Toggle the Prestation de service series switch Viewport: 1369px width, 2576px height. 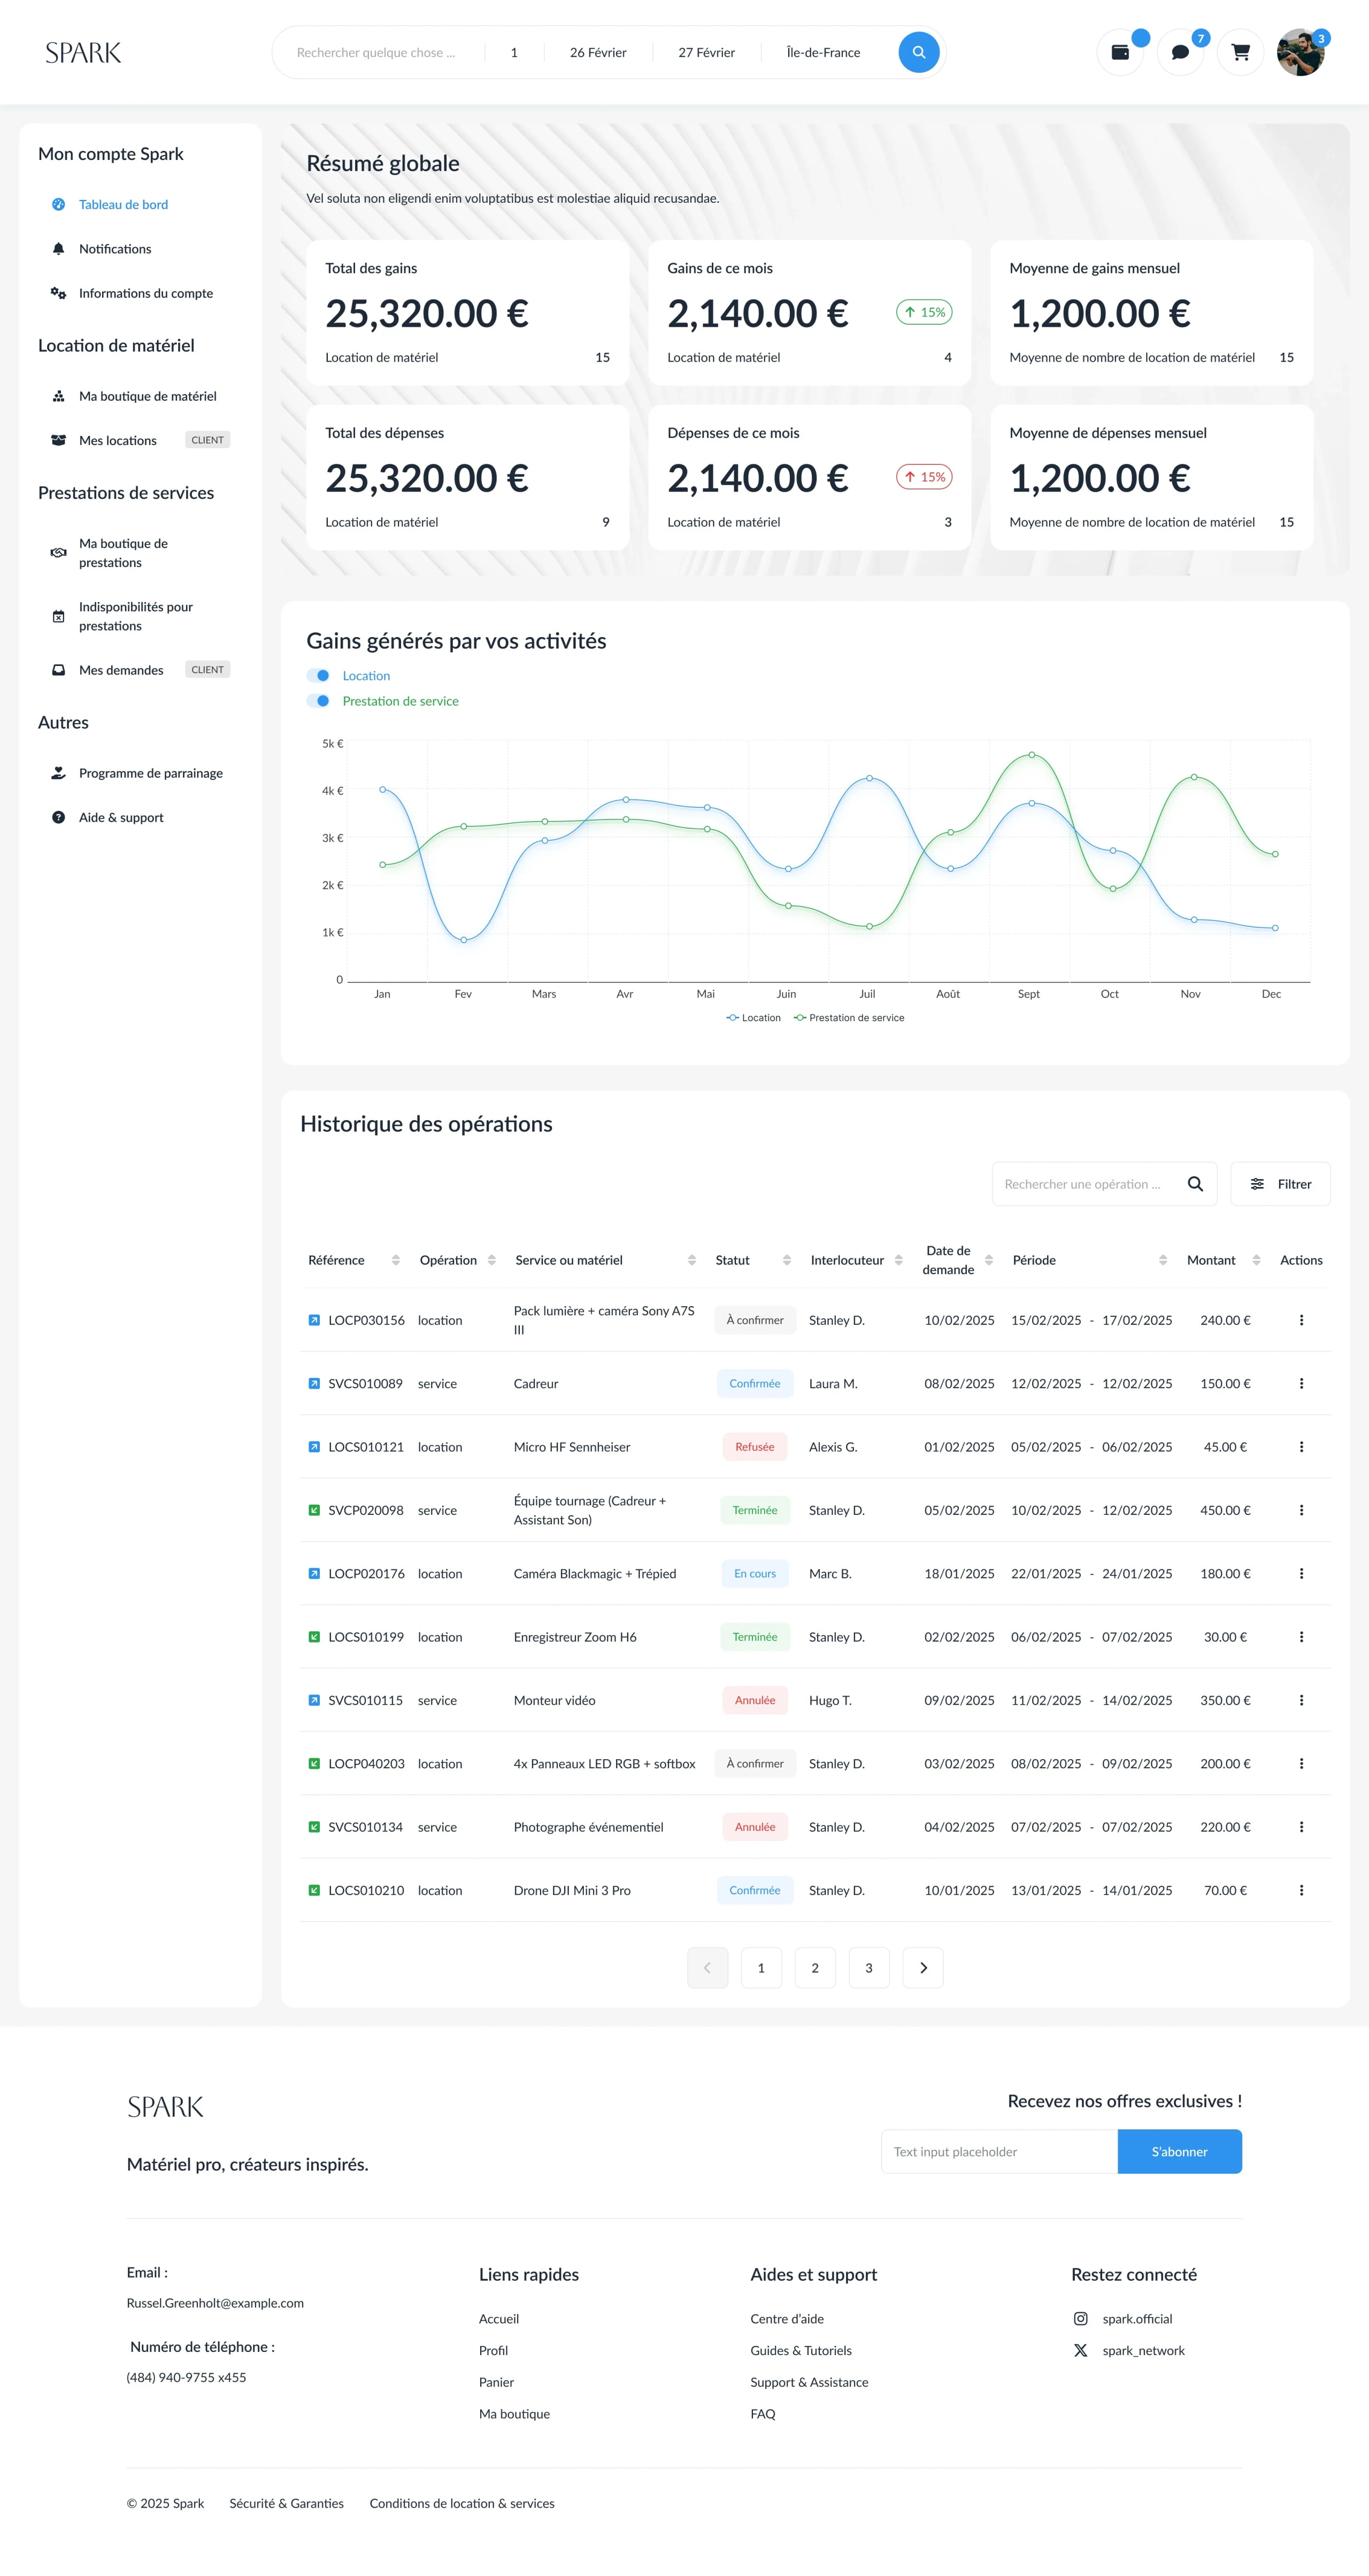318,701
